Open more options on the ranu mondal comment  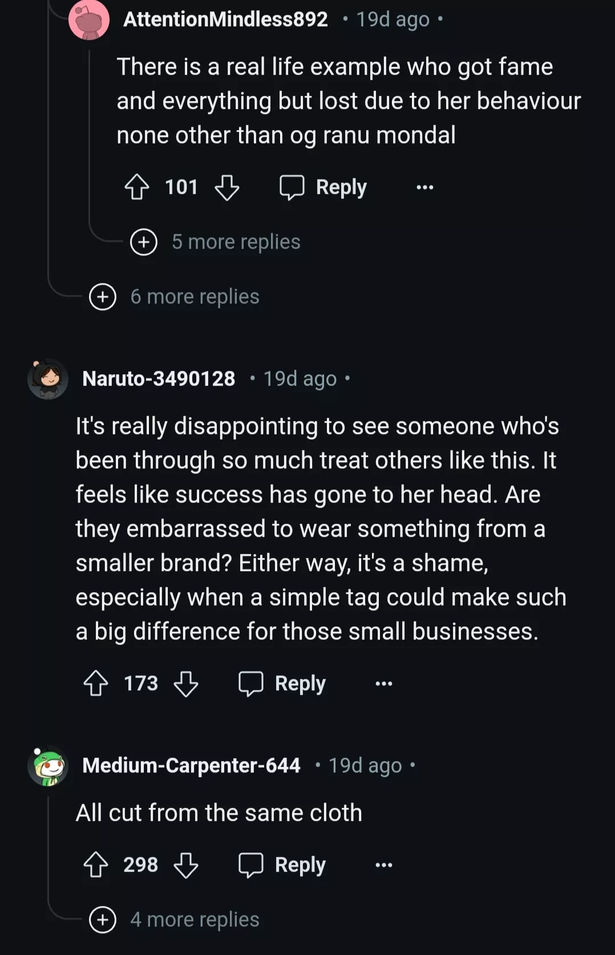point(424,187)
